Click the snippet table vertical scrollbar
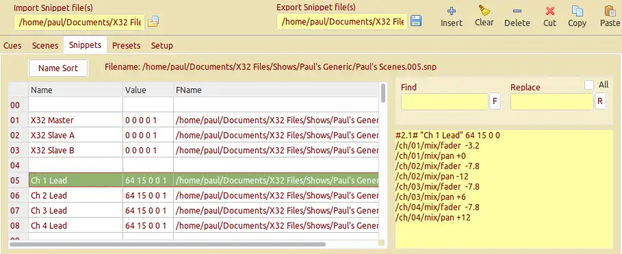 pos(383,93)
